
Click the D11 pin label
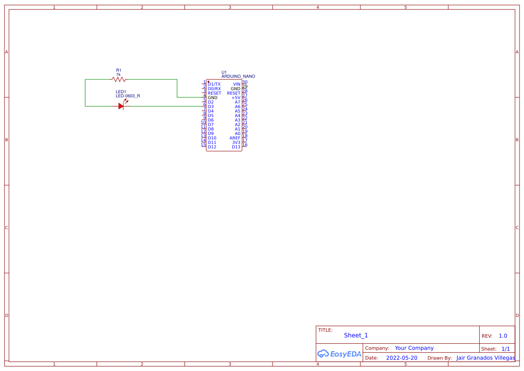(x=212, y=142)
